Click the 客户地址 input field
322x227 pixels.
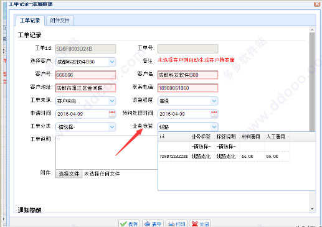pyautogui.click(x=86, y=88)
